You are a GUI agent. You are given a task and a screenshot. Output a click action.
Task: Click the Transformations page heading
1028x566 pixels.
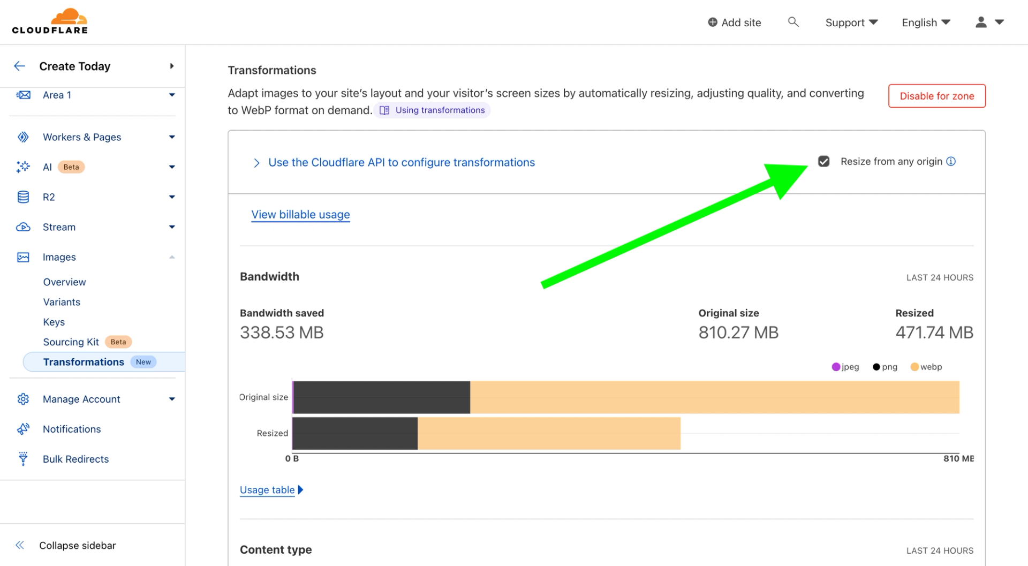pyautogui.click(x=272, y=70)
